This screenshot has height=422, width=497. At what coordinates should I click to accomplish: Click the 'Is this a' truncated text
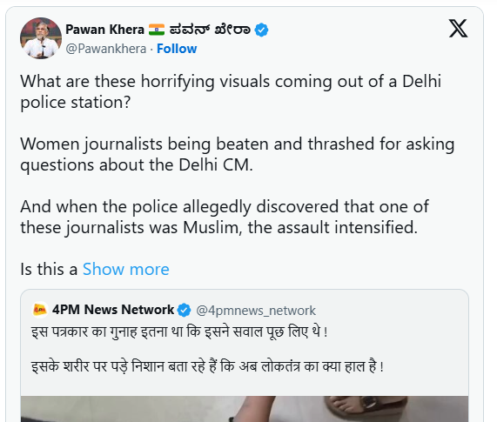pos(49,269)
